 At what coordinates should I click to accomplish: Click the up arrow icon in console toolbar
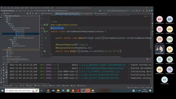pyautogui.click(x=6, y=65)
